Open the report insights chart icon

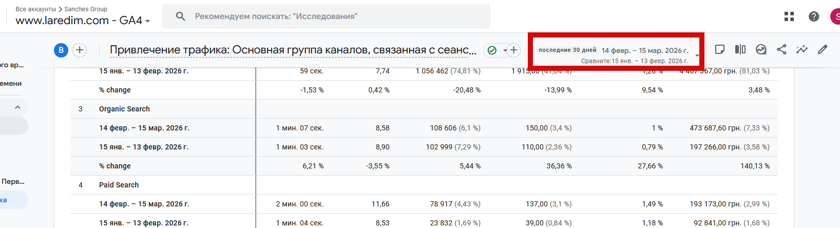pyautogui.click(x=761, y=49)
